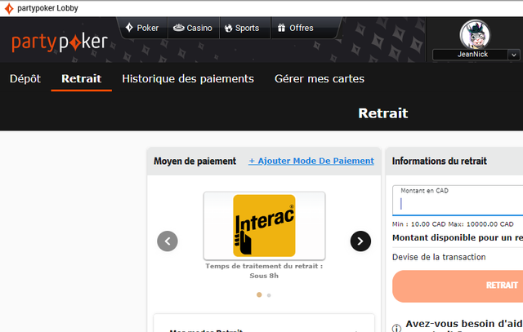Screen dimensions: 523x332
Task: Go to next payment method arrow
Action: pos(360,241)
